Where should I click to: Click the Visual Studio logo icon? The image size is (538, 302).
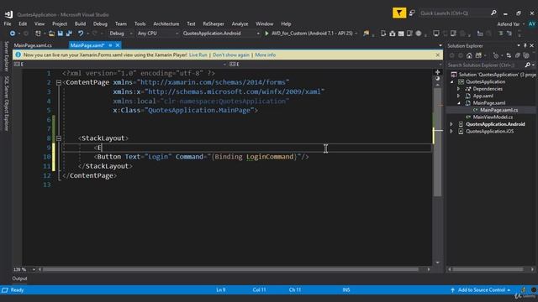point(9,14)
